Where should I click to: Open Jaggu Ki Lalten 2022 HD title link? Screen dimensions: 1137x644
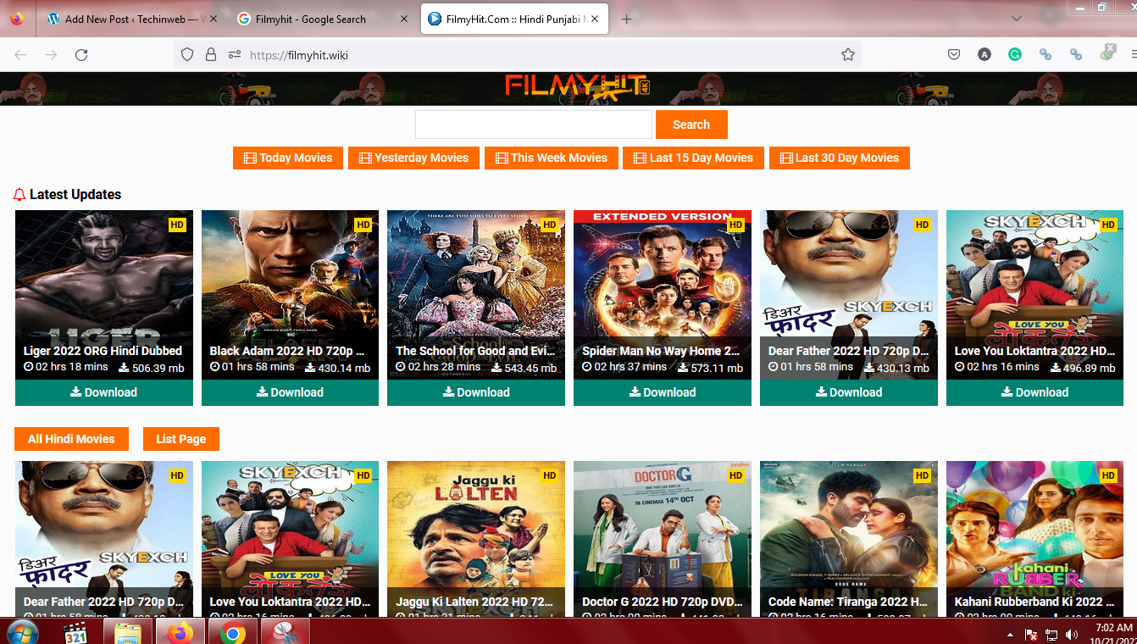pos(474,602)
